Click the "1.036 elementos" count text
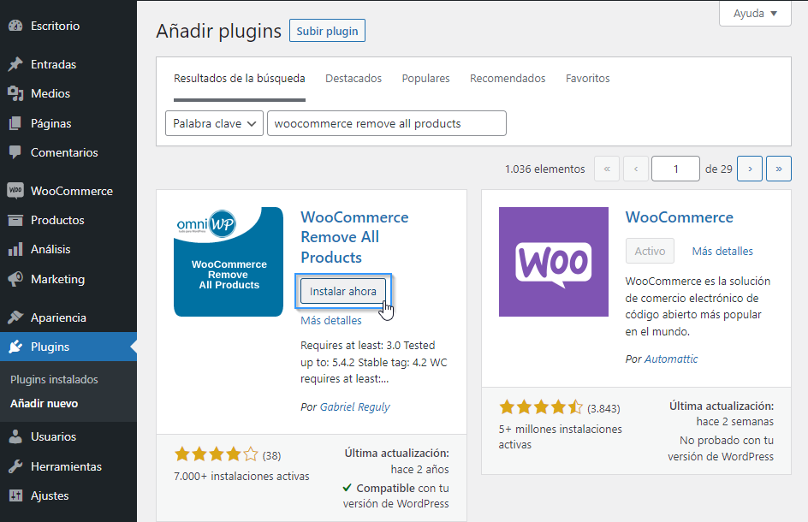Screen dimensions: 808x522 point(544,169)
